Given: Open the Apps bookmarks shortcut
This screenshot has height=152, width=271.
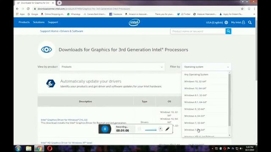Looking at the screenshot, I should click(20, 14).
